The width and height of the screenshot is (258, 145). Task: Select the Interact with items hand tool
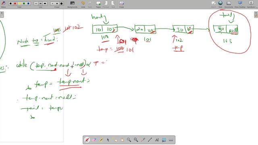tap(115, 140)
